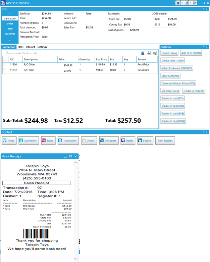The image size is (210, 262).
Task: Open the Batch control button
Action: 127,141
